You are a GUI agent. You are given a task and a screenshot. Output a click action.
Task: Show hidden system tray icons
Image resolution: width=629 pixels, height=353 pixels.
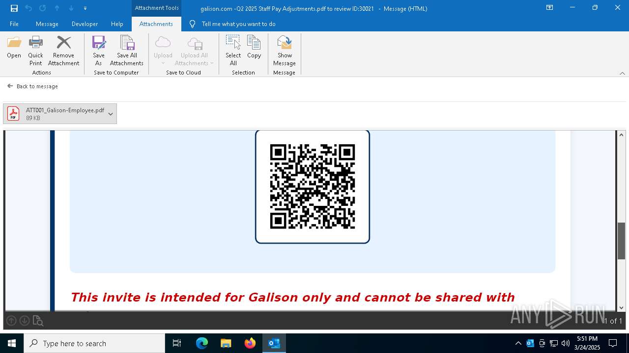pos(518,343)
